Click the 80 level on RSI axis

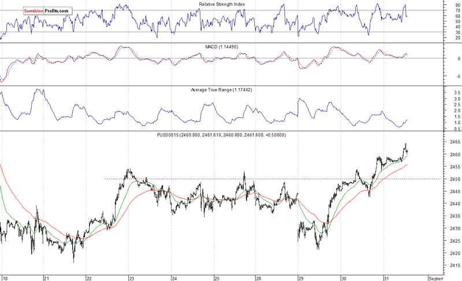[458, 5]
